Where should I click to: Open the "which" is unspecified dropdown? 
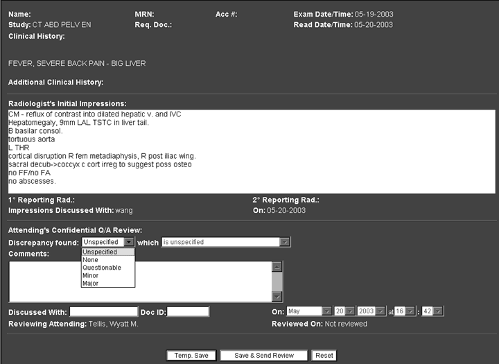point(285,242)
